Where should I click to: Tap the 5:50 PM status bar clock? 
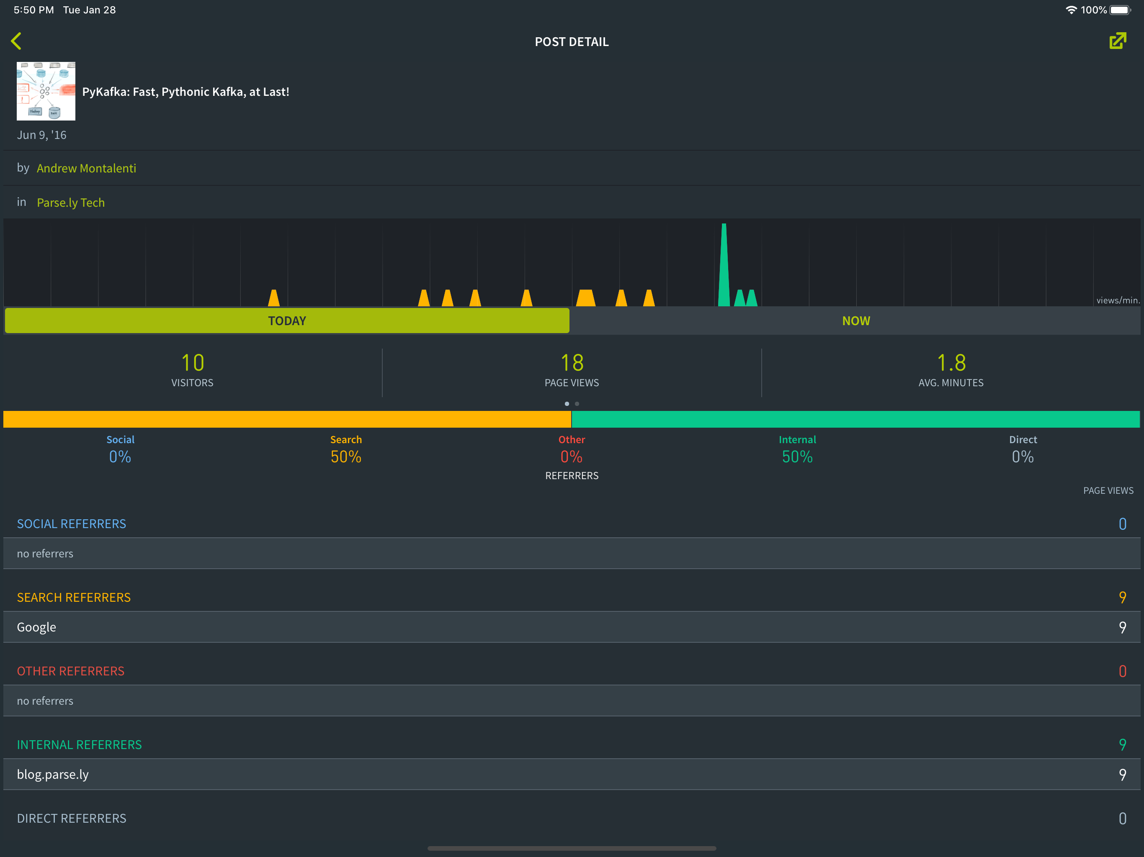(33, 10)
